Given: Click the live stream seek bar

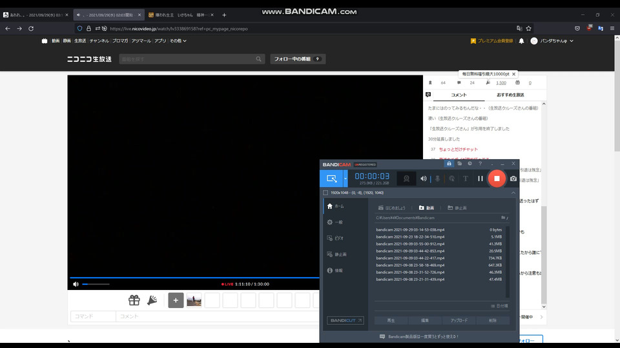Looking at the screenshot, I should point(194,278).
